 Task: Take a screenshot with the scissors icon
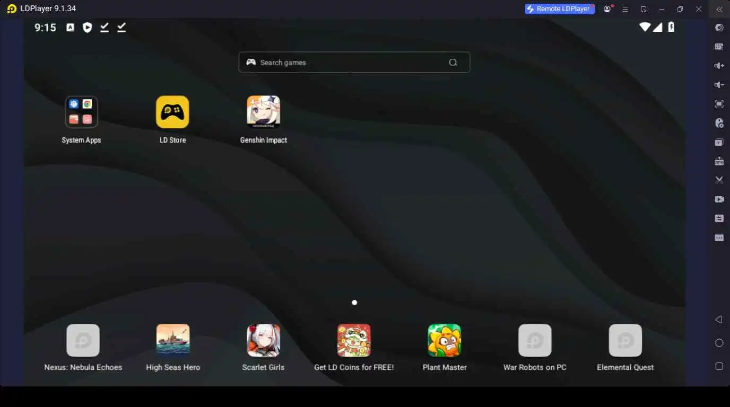coord(719,180)
